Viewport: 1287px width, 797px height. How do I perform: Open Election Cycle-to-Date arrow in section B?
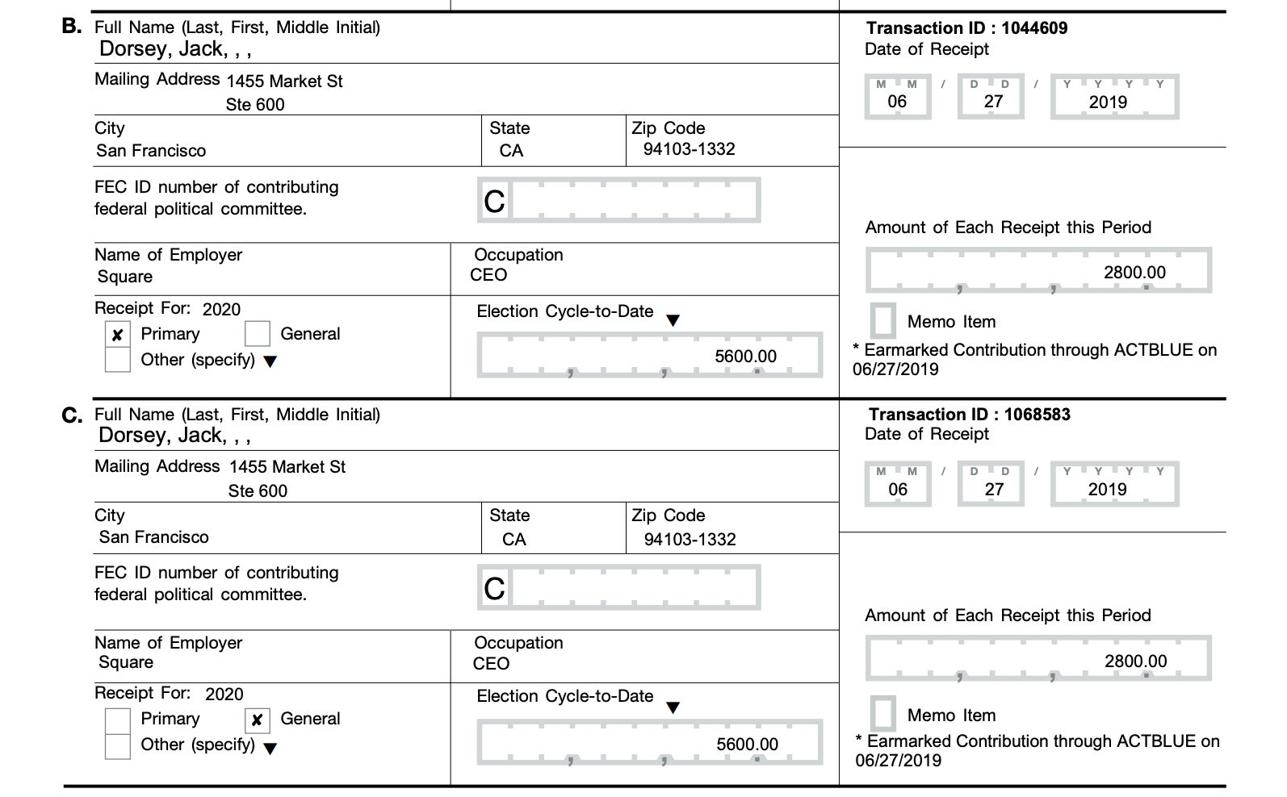point(673,320)
